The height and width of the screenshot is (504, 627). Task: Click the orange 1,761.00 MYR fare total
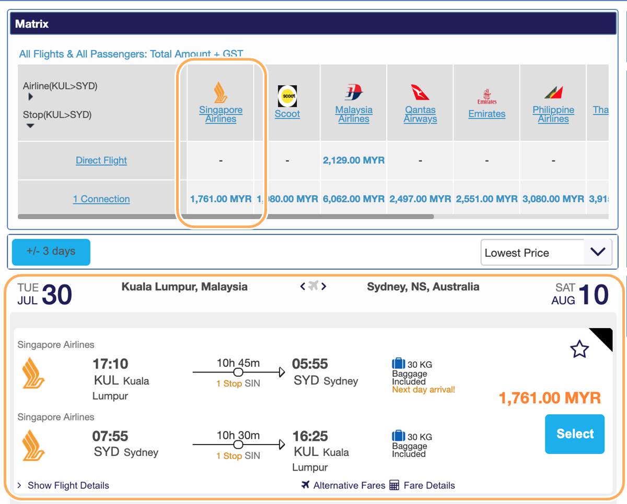pyautogui.click(x=550, y=398)
